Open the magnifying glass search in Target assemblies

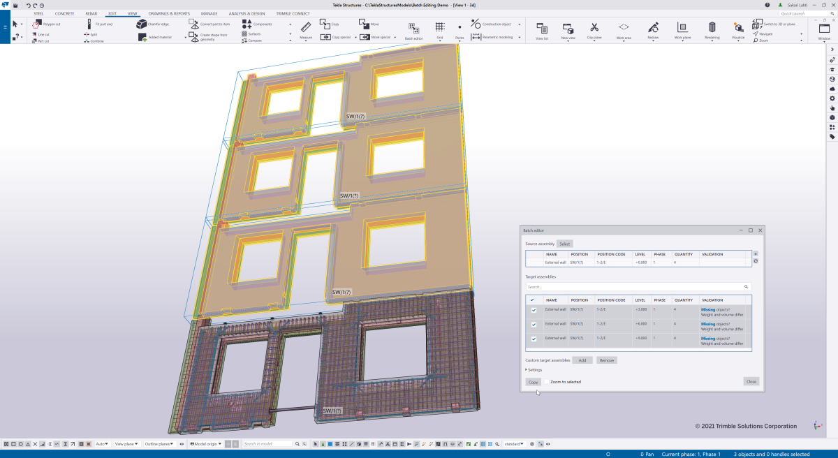coord(747,286)
